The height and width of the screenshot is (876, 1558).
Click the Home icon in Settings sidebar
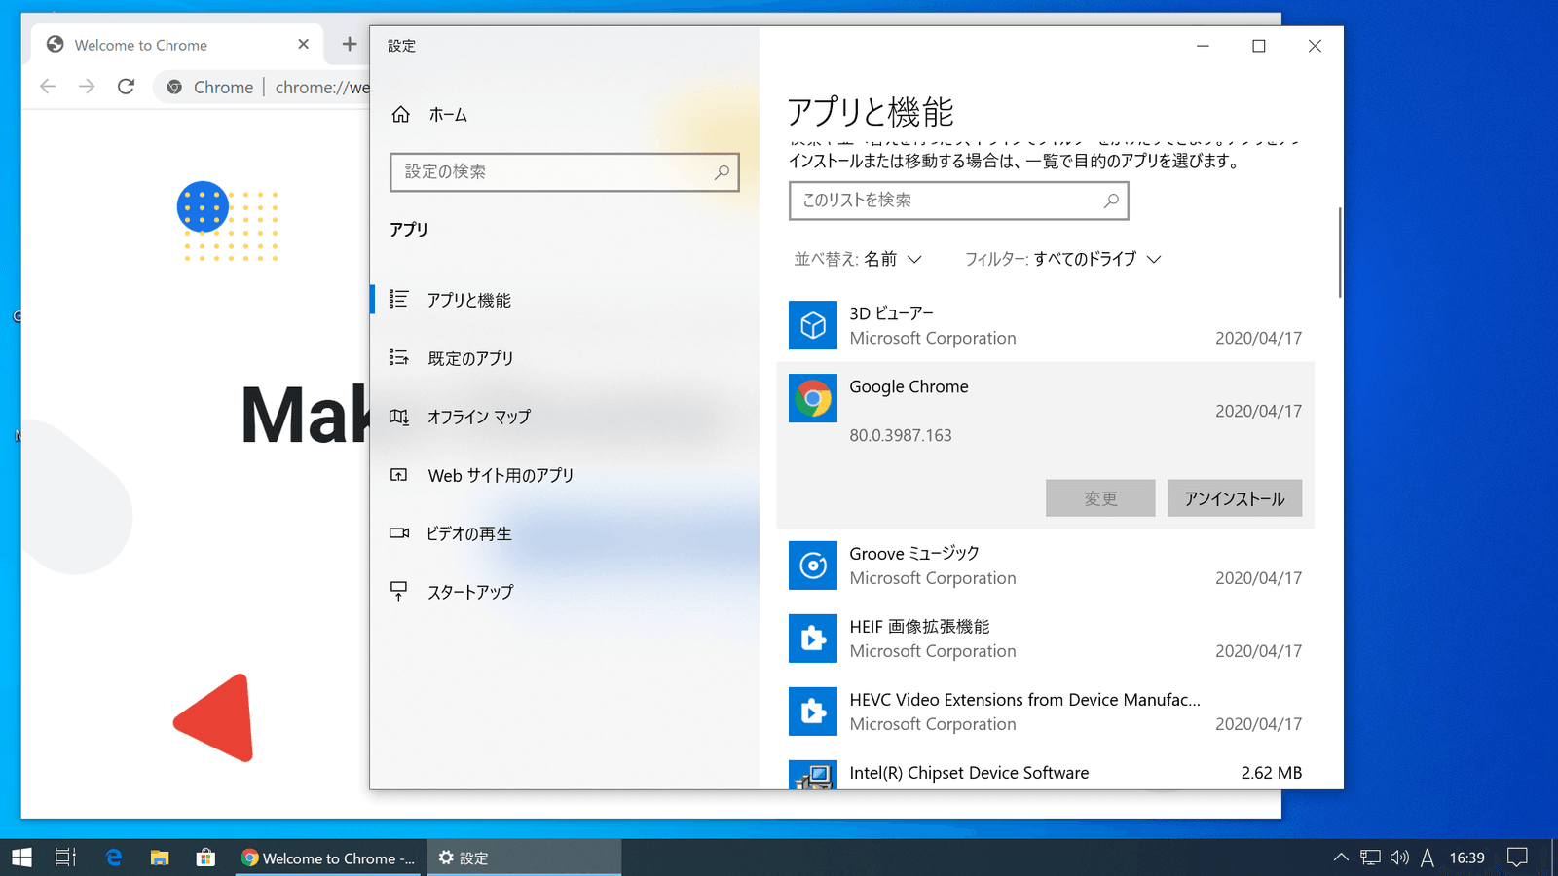click(x=400, y=115)
